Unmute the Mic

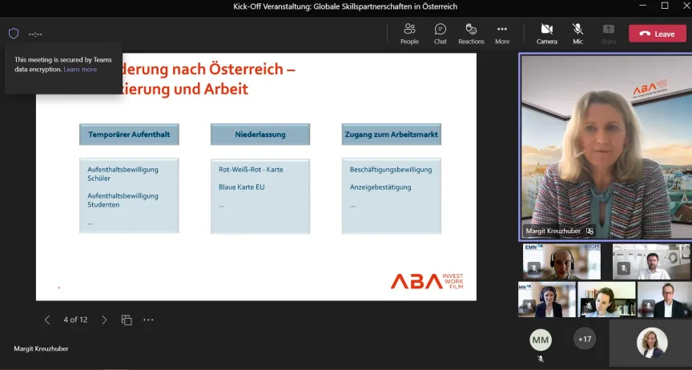pyautogui.click(x=577, y=34)
